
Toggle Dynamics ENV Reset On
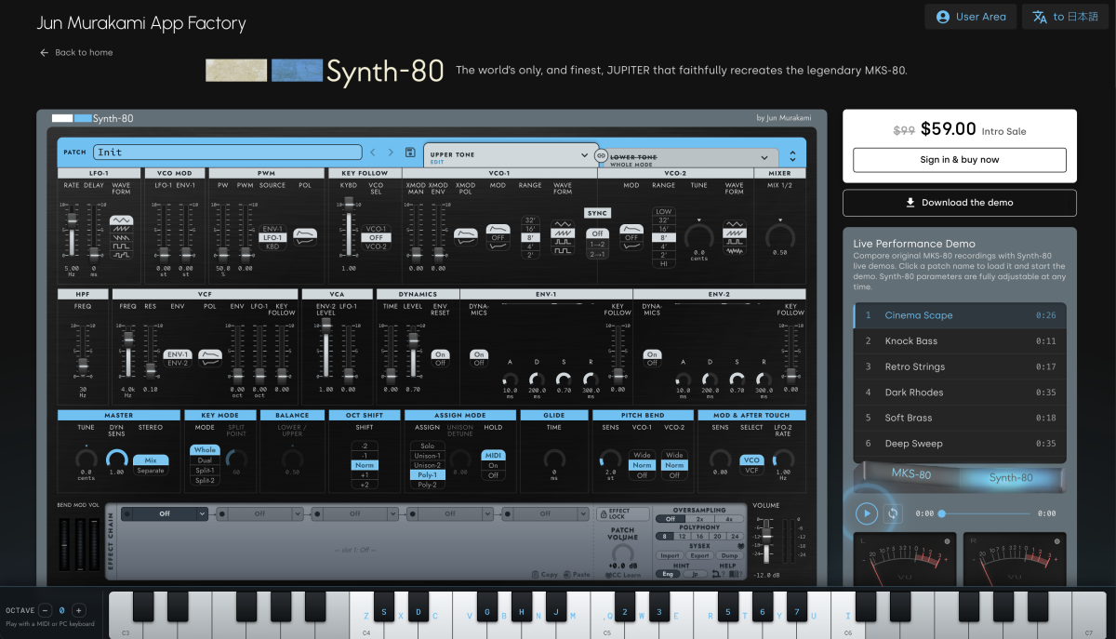pyautogui.click(x=440, y=354)
